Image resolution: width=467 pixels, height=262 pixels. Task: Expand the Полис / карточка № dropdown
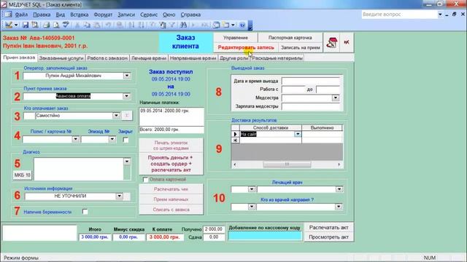[75, 139]
